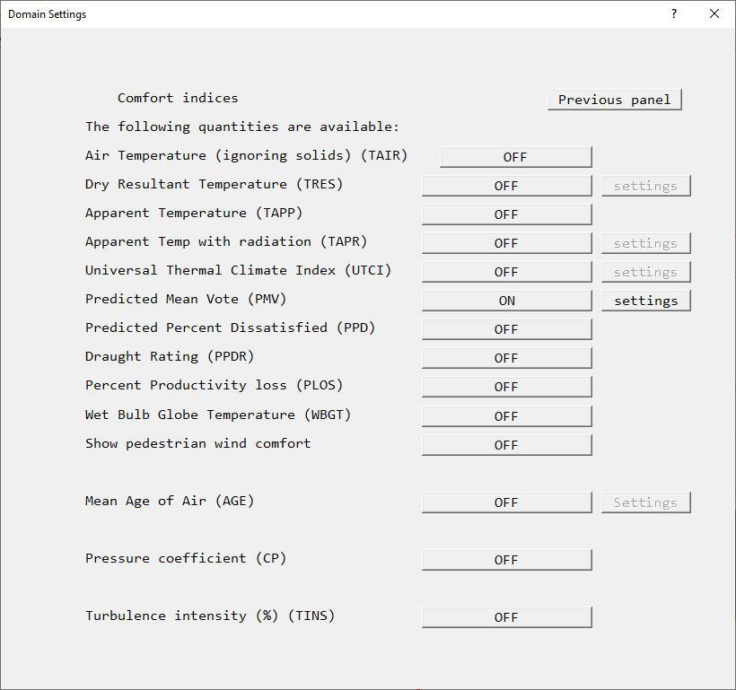Turn on Apparent Temperature (TAPP)
736x690 pixels.
(506, 214)
